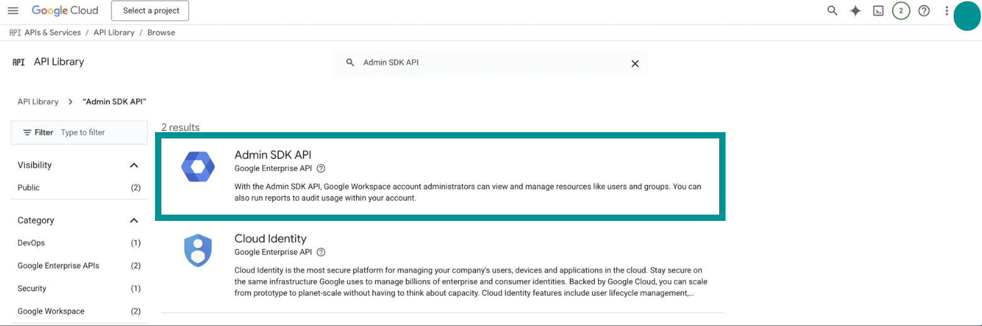Click the API icon in breadcrumb bar
Viewport: 982px width, 326px height.
tap(15, 32)
